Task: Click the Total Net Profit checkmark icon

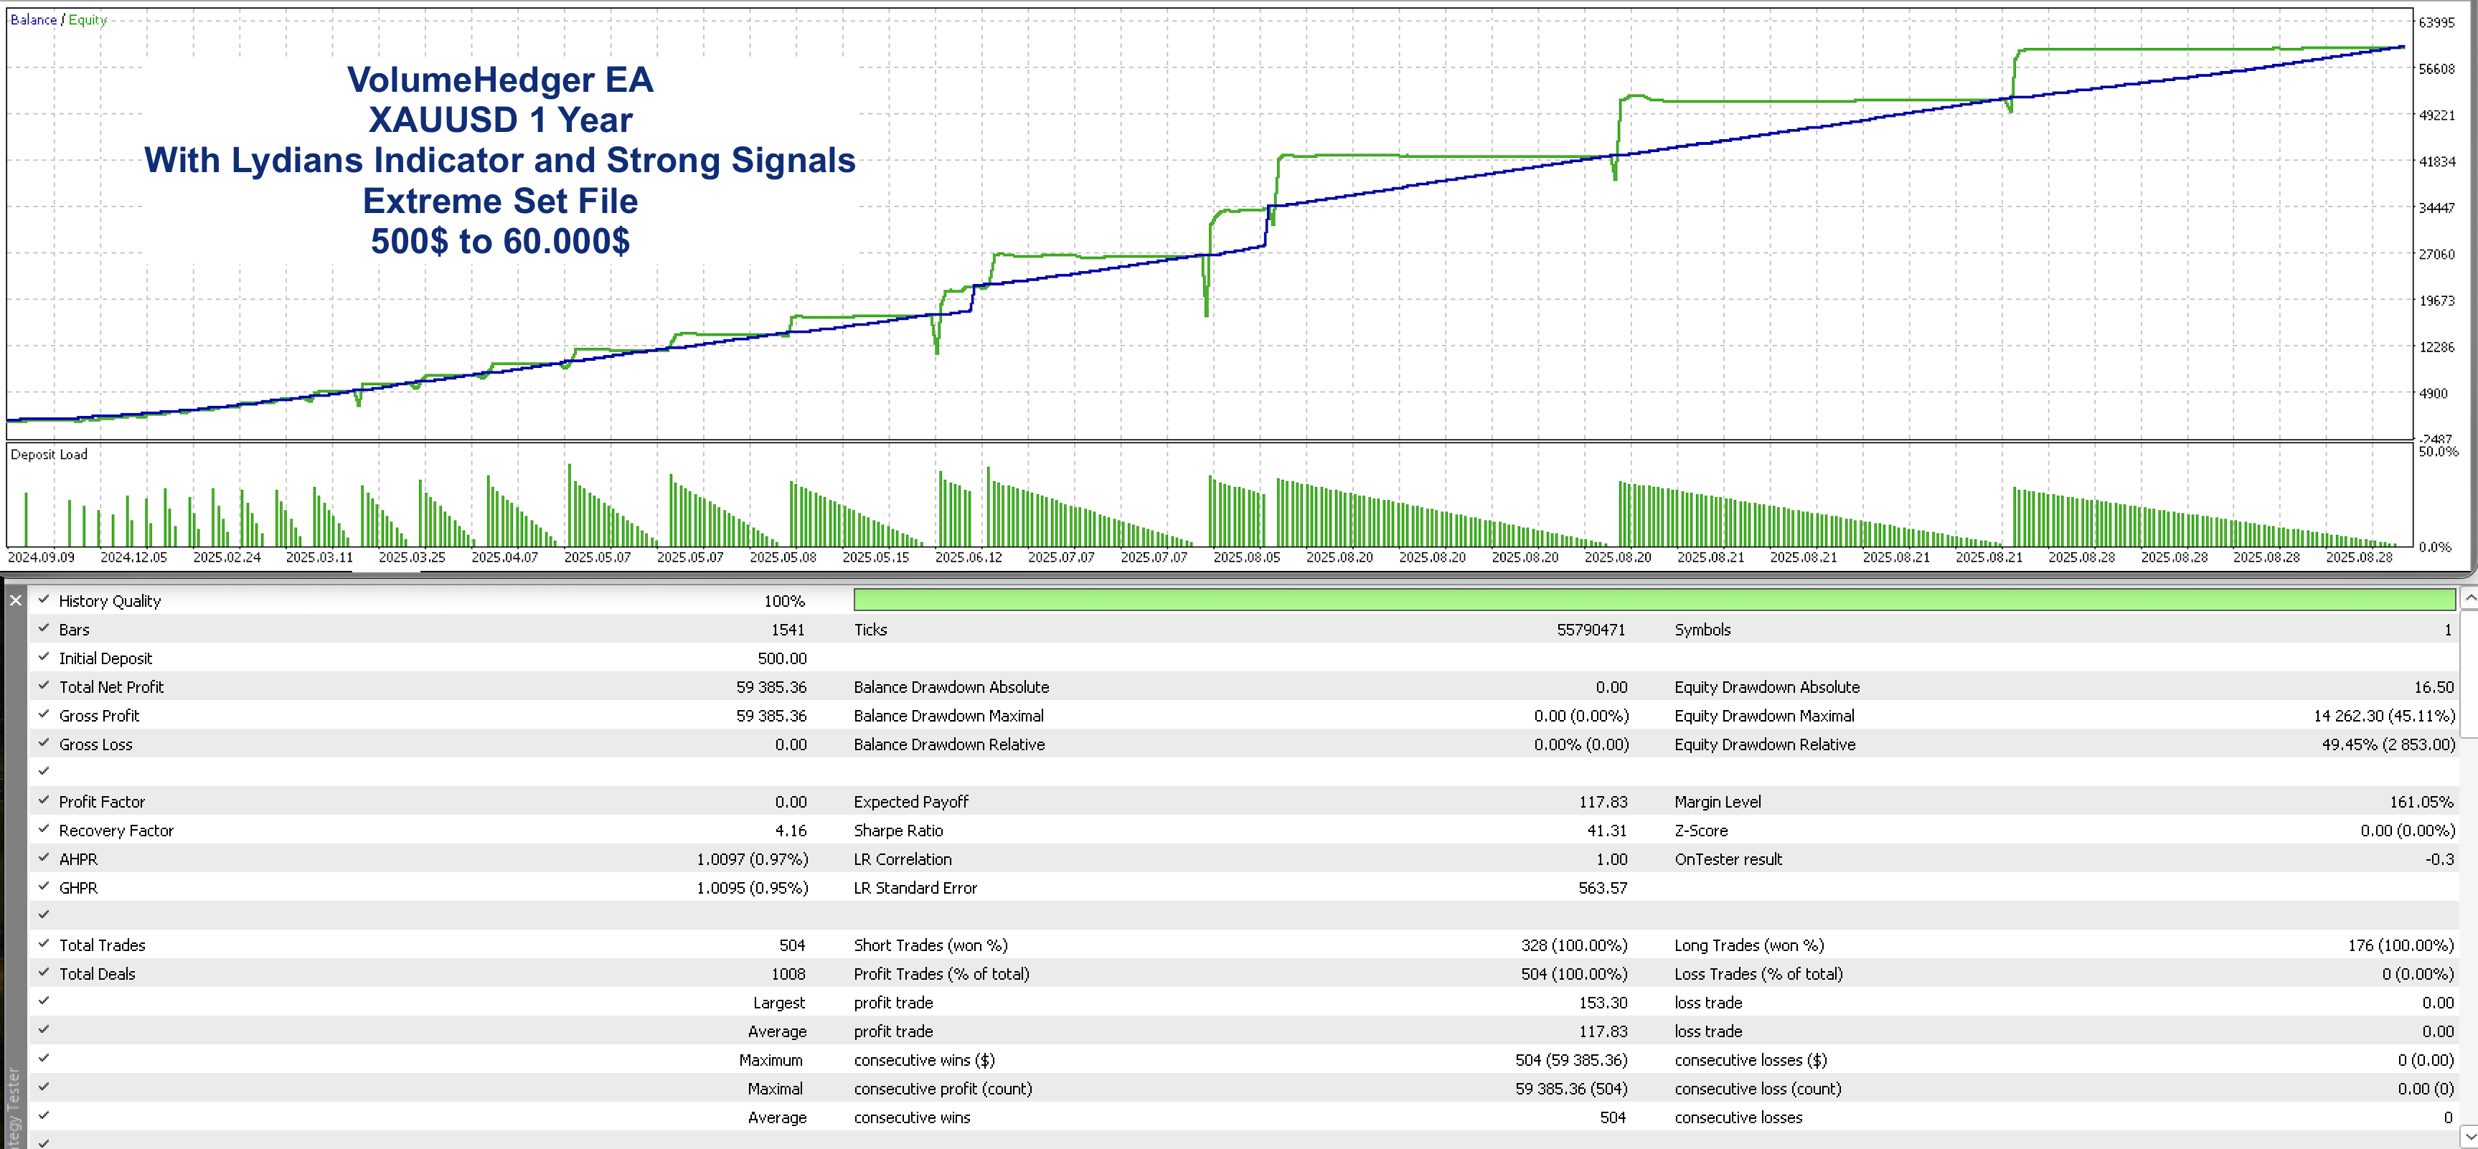Action: pyautogui.click(x=43, y=686)
